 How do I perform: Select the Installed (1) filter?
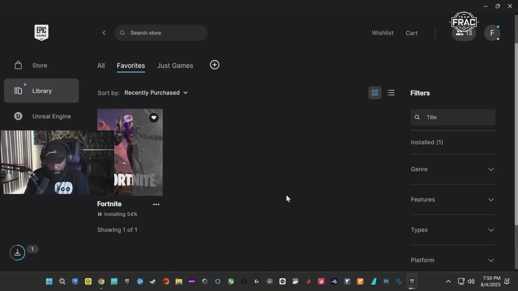click(x=427, y=142)
